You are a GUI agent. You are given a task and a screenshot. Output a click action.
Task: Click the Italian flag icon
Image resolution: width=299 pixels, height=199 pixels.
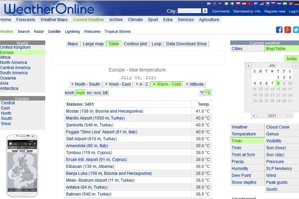(x=232, y=3)
